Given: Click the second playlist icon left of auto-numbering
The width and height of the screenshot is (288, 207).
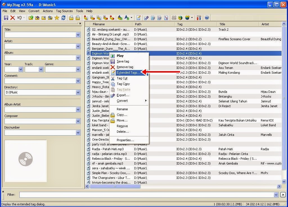Looking at the screenshot, I should coord(159,18).
